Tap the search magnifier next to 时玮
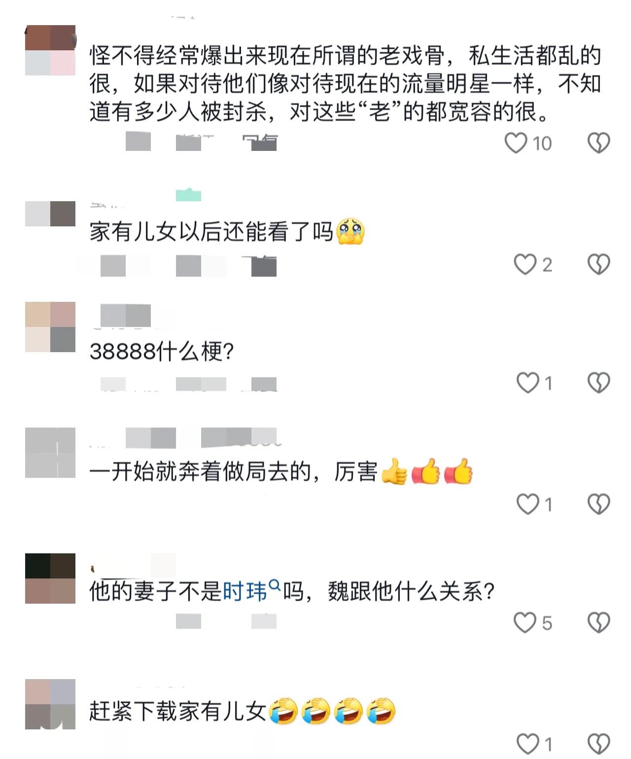The image size is (631, 759). coord(275,585)
